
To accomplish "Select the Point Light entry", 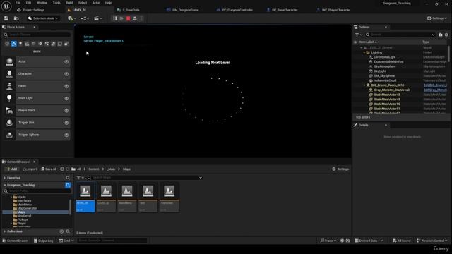I will click(x=37, y=98).
